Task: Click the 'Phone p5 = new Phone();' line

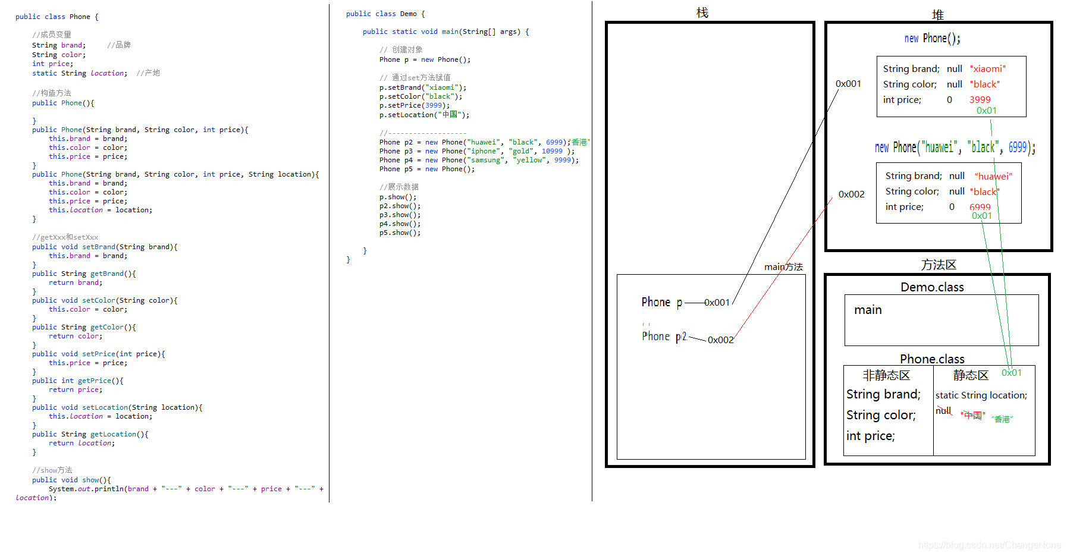Action: click(427, 169)
